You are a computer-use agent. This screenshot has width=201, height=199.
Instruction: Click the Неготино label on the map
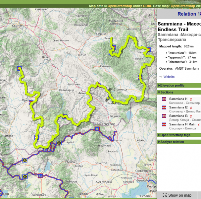[x=73, y=84]
